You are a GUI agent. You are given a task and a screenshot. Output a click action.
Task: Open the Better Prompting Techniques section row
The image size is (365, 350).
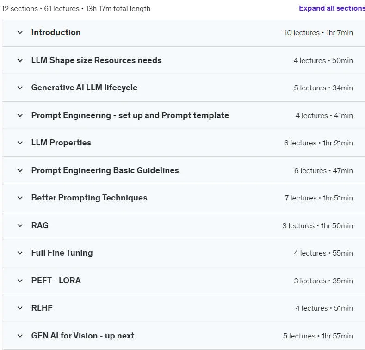184,198
